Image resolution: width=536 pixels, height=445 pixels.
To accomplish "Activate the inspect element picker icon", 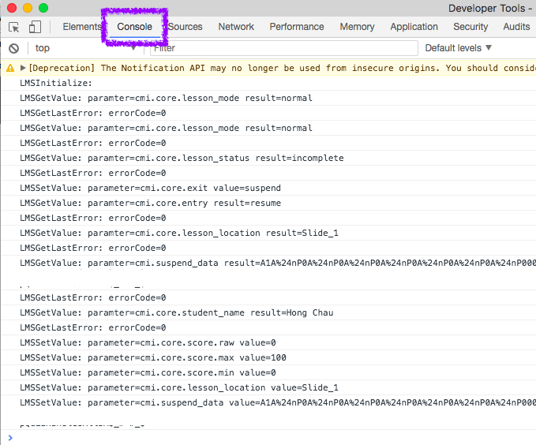I will (x=13, y=27).
